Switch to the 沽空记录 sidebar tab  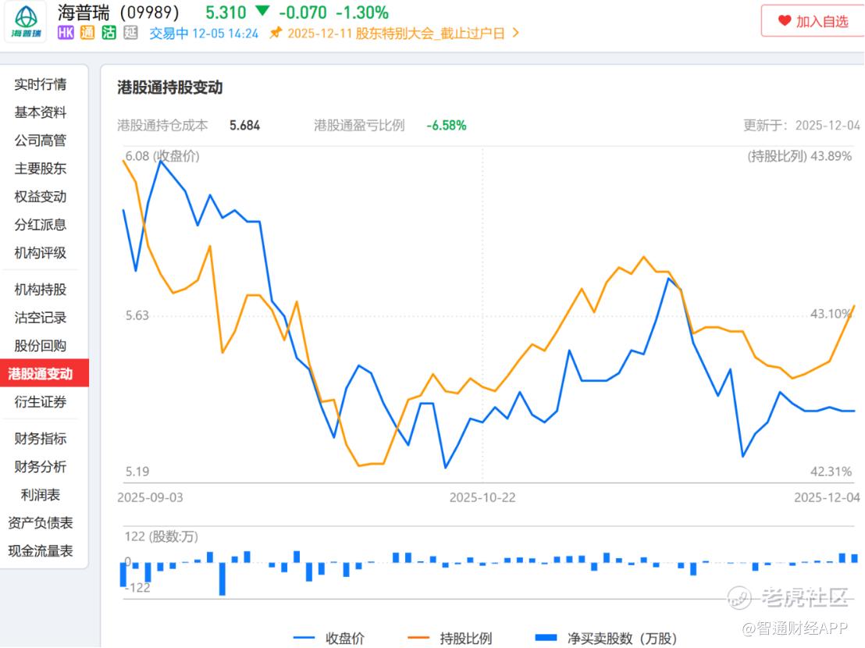[x=41, y=318]
